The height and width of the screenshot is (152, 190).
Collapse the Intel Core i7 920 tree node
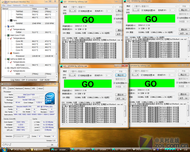(6, 35)
